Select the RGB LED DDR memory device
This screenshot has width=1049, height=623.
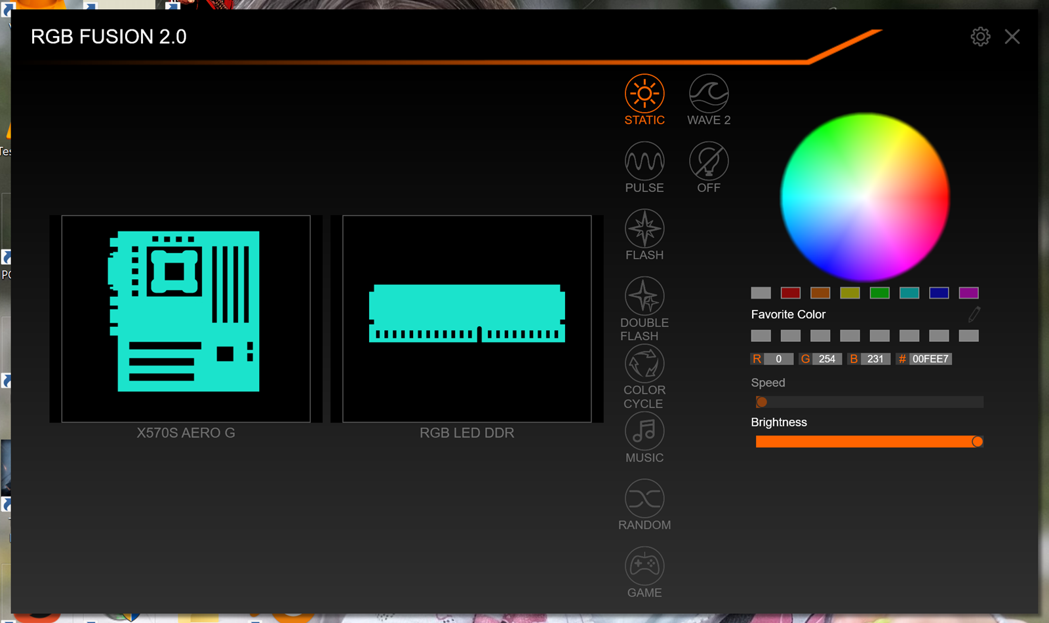[x=467, y=318]
